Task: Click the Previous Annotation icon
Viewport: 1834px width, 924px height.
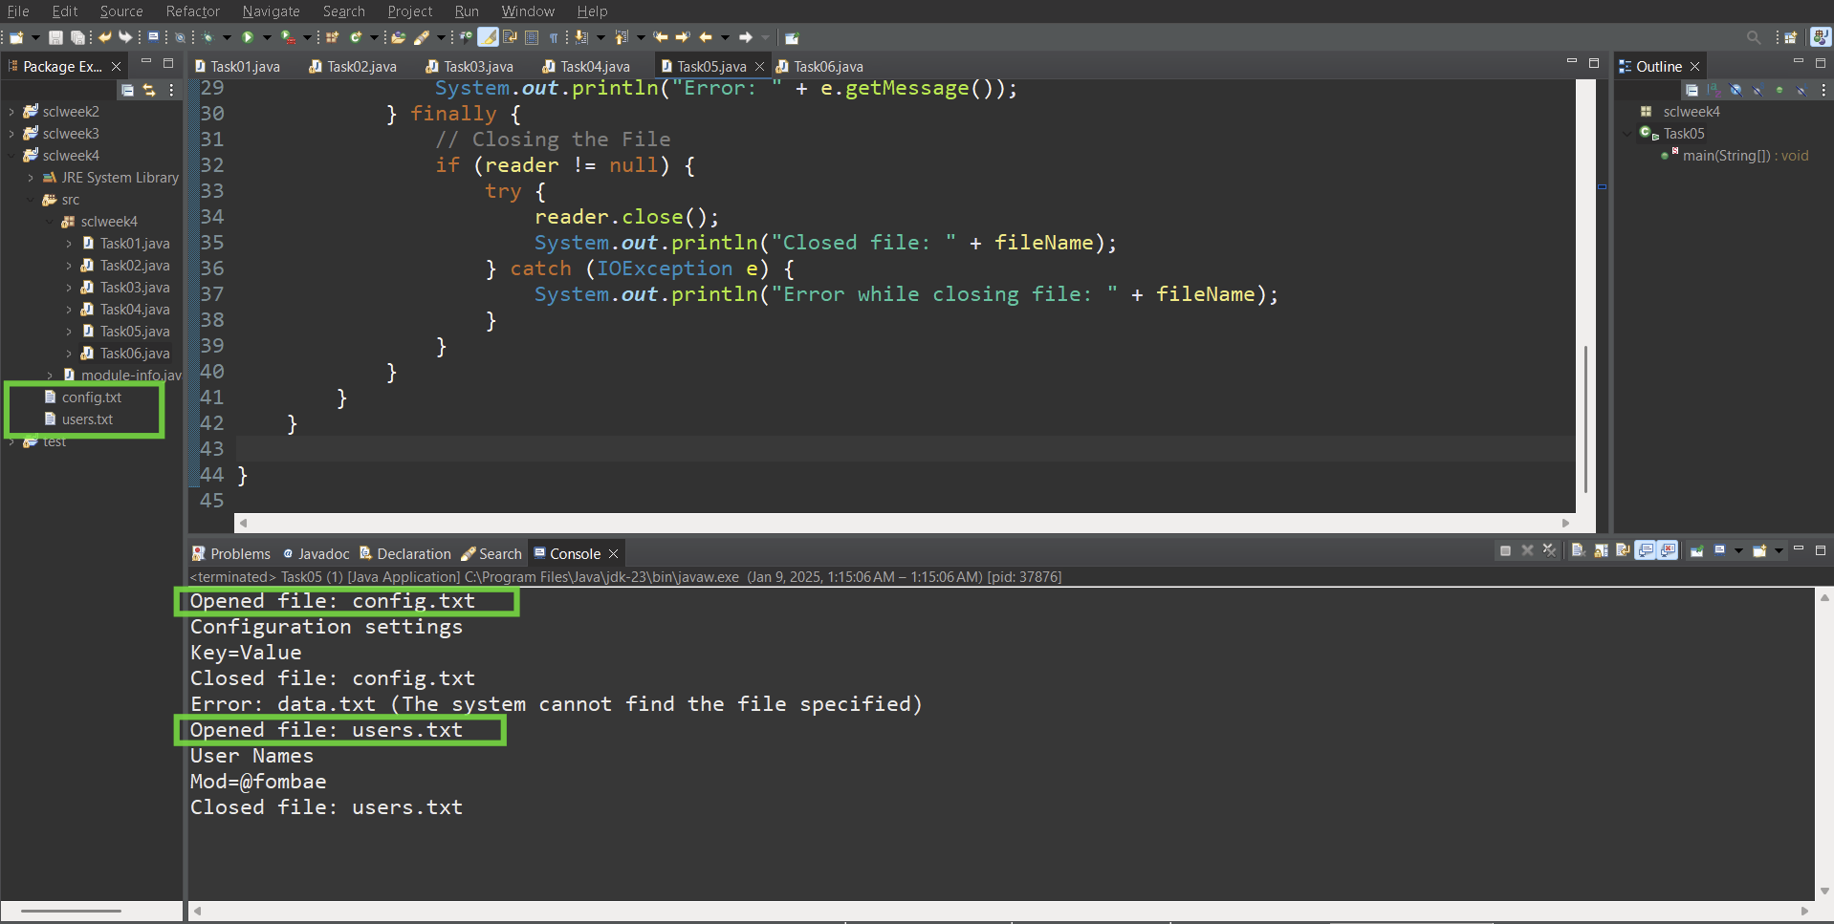Action: tap(622, 37)
